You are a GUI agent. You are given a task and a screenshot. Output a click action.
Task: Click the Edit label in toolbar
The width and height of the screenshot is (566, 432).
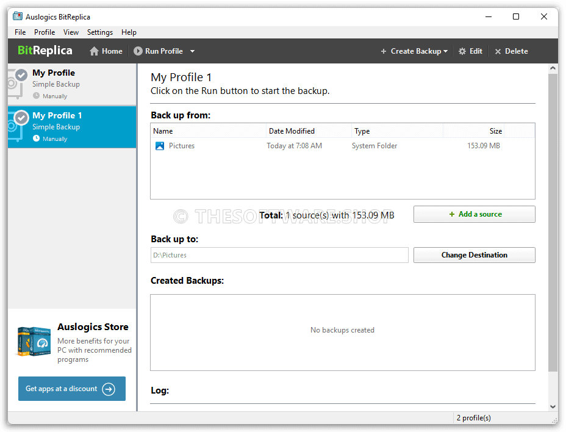pos(476,51)
